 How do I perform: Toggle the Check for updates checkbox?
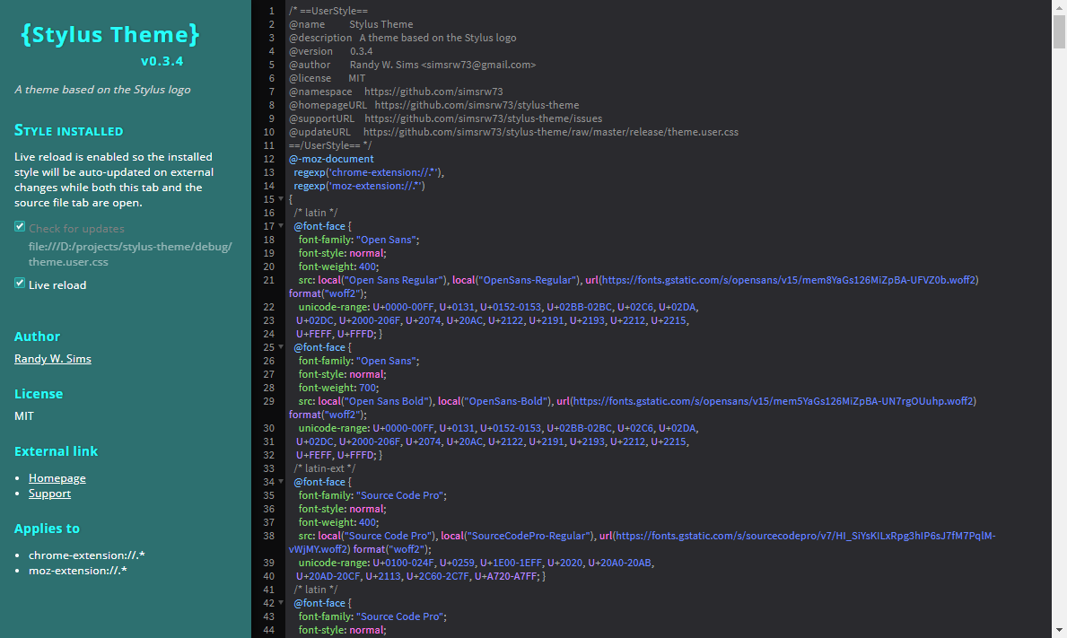[x=20, y=226]
